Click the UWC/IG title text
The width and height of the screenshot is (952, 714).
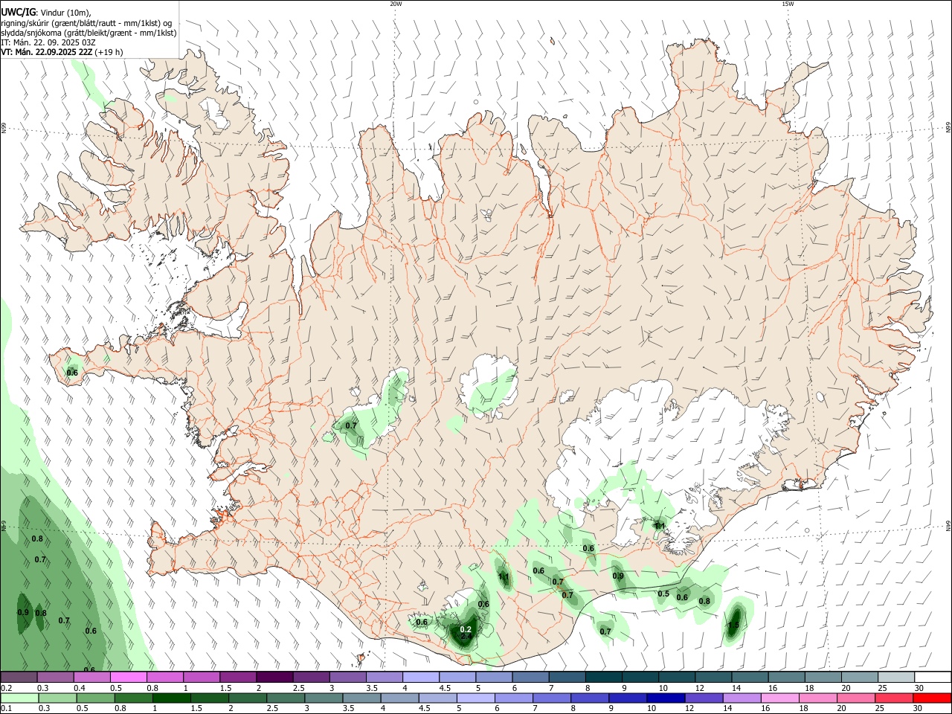[17, 12]
